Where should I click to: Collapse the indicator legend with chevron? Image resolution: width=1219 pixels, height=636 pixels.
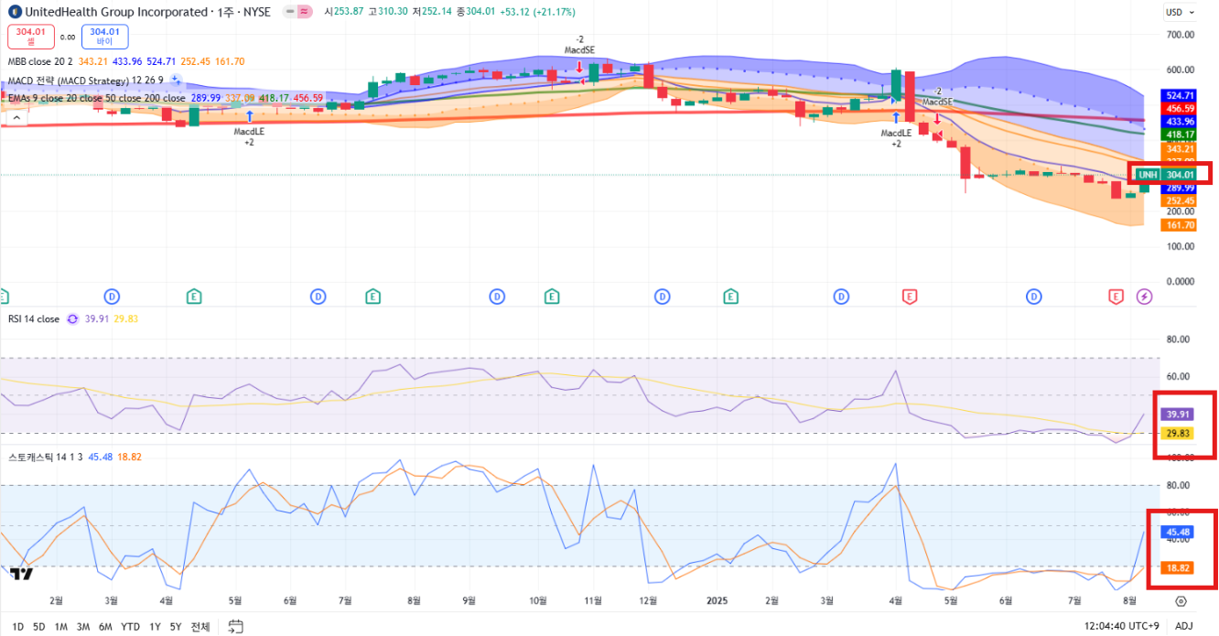tap(16, 117)
